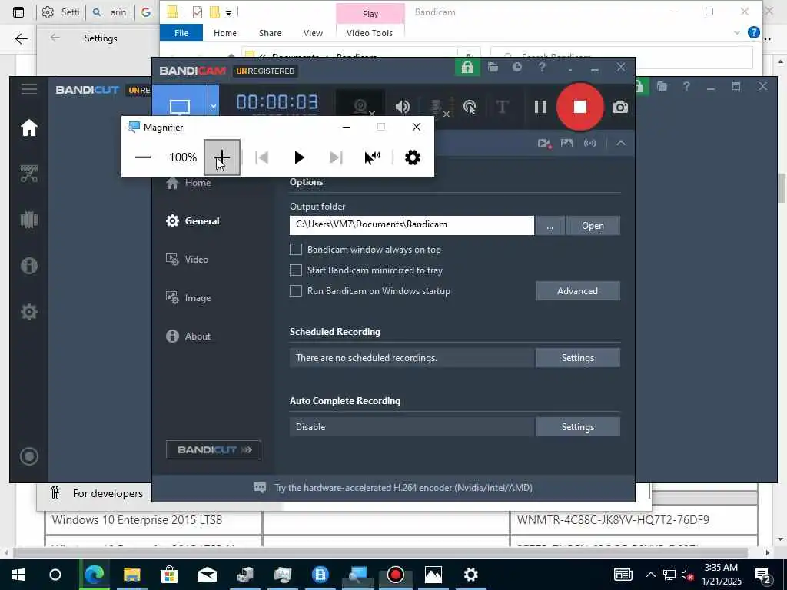Viewport: 787px width, 590px height.
Task: Open Bandicam help question mark
Action: click(x=542, y=67)
